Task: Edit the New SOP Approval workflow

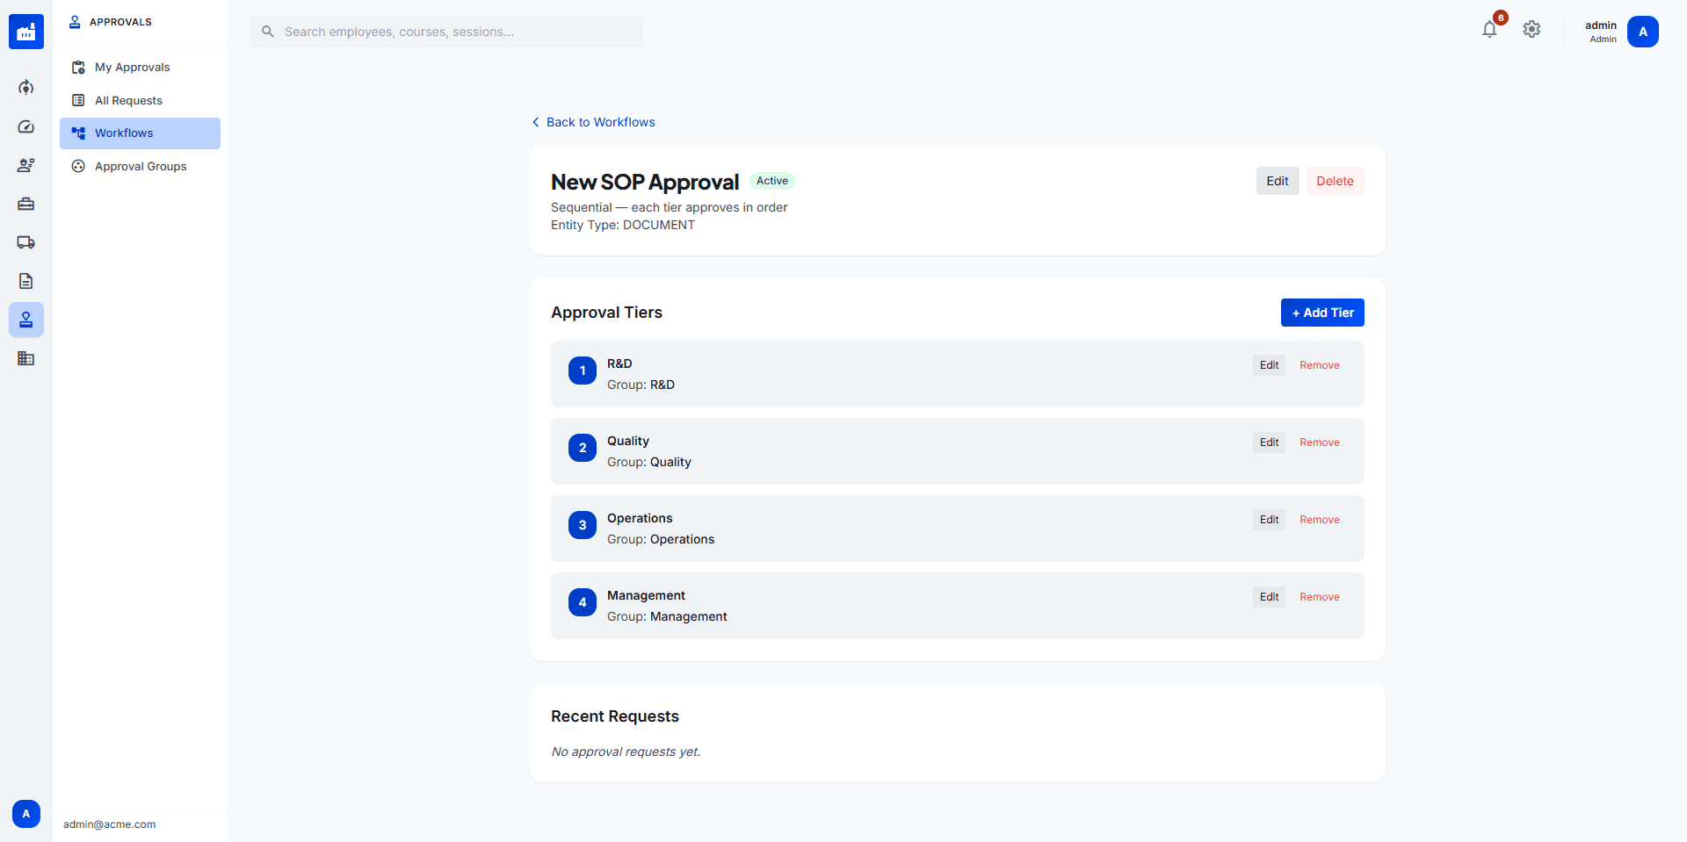Action: (1278, 181)
